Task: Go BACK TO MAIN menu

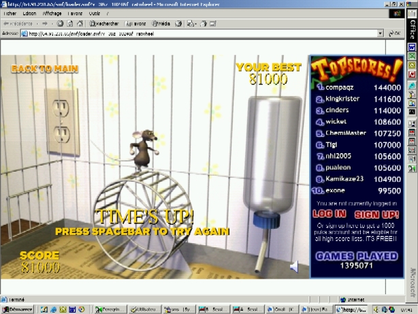Action: (x=44, y=68)
